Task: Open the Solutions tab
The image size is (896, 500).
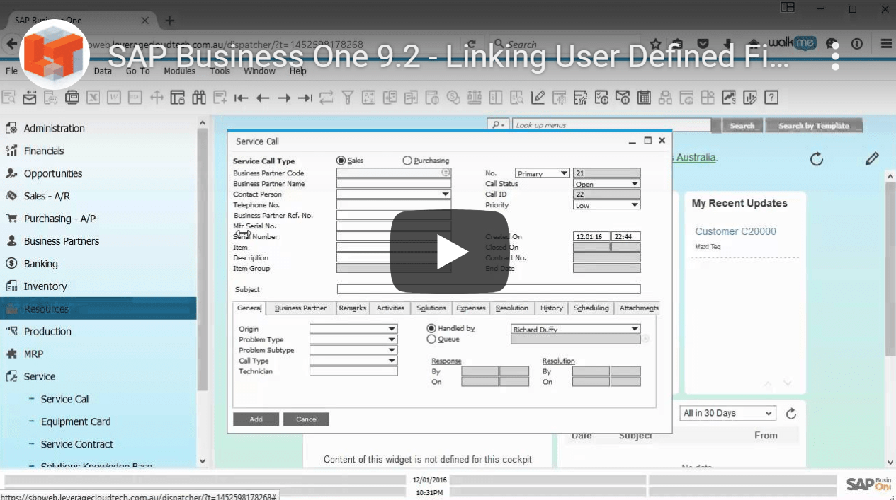Action: 431,308
